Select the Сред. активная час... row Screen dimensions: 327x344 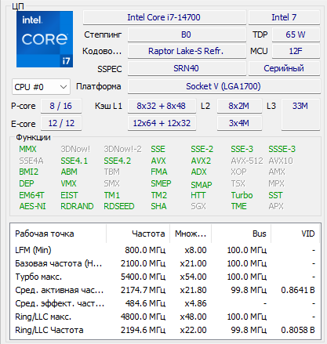(165, 290)
